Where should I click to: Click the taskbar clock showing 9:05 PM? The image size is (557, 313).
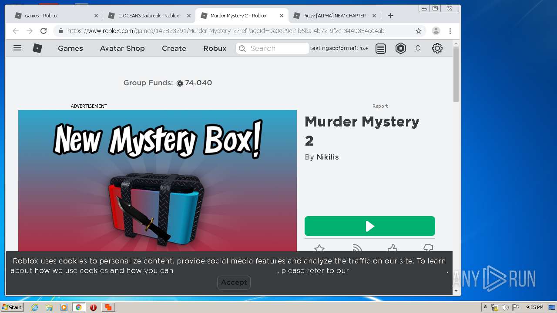(x=534, y=307)
